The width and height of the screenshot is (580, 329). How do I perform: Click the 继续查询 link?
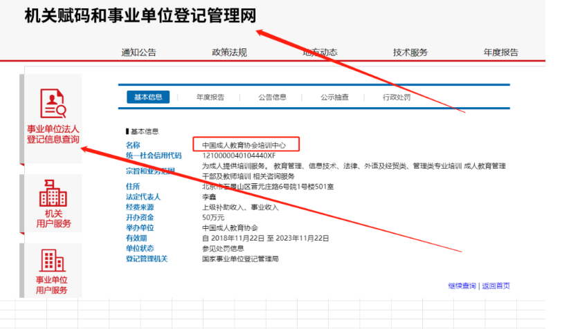pos(462,285)
